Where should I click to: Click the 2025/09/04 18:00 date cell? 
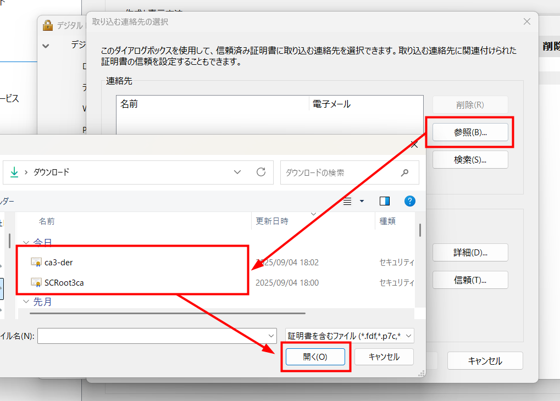[287, 283]
